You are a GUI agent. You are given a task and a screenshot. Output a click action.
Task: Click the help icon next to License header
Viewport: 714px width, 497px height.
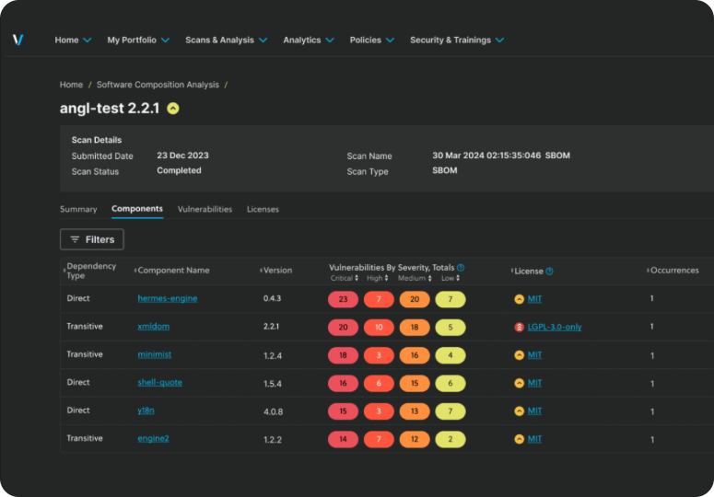click(x=550, y=271)
